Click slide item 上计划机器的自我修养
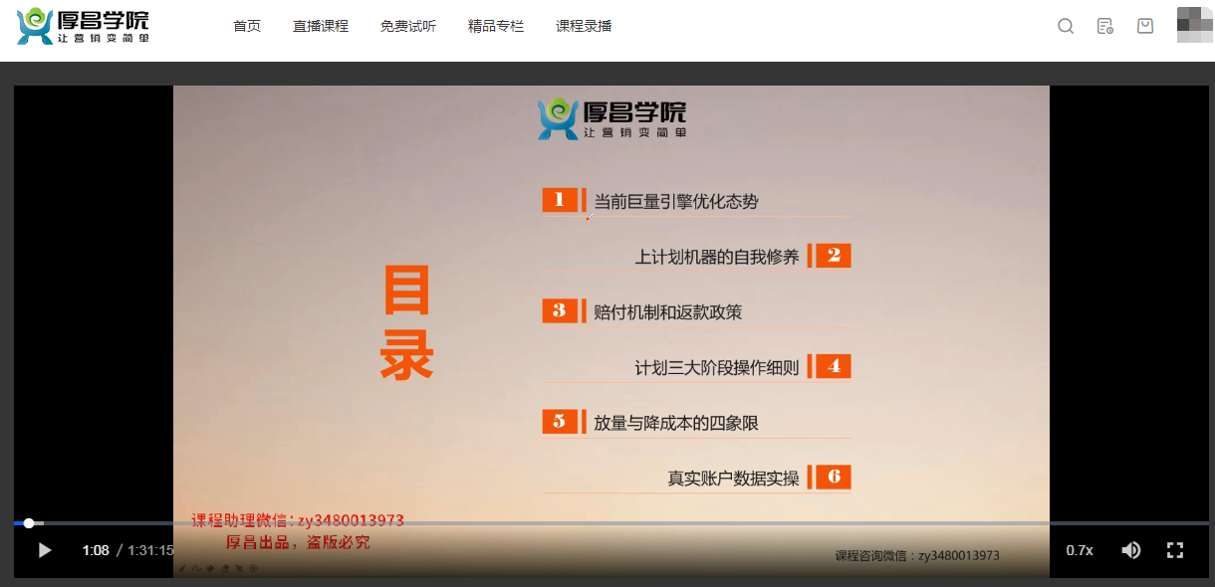Viewport: 1215px width, 587px height. tap(717, 257)
